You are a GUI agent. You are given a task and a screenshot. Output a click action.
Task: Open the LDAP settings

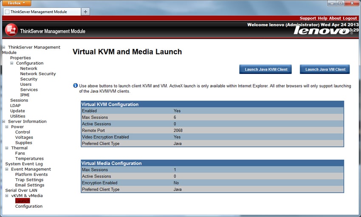15,105
